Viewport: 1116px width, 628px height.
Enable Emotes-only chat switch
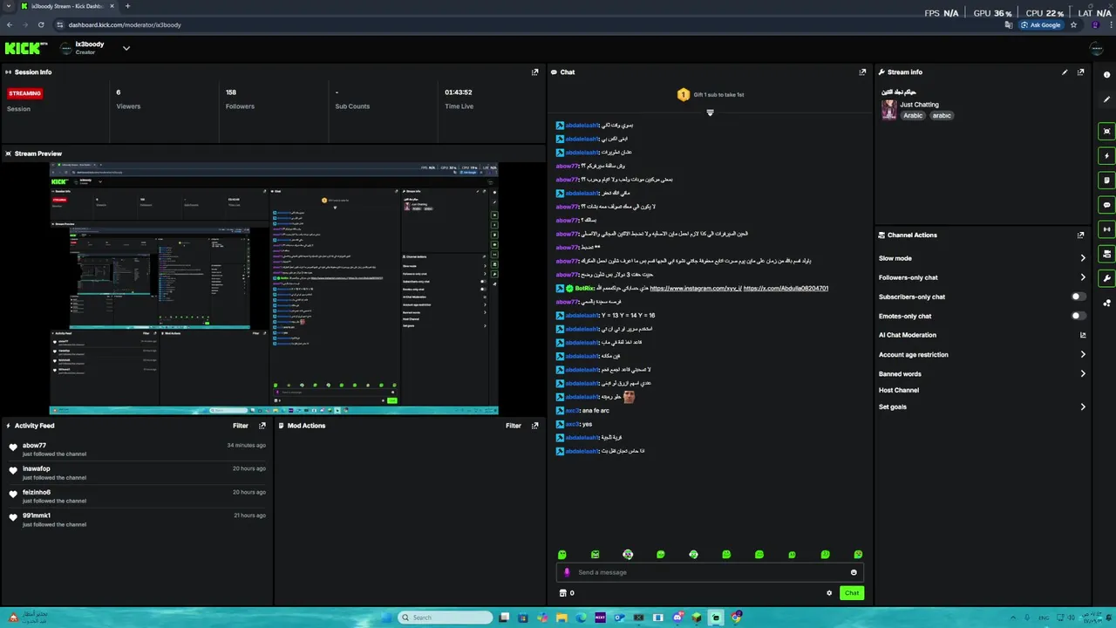(1079, 316)
